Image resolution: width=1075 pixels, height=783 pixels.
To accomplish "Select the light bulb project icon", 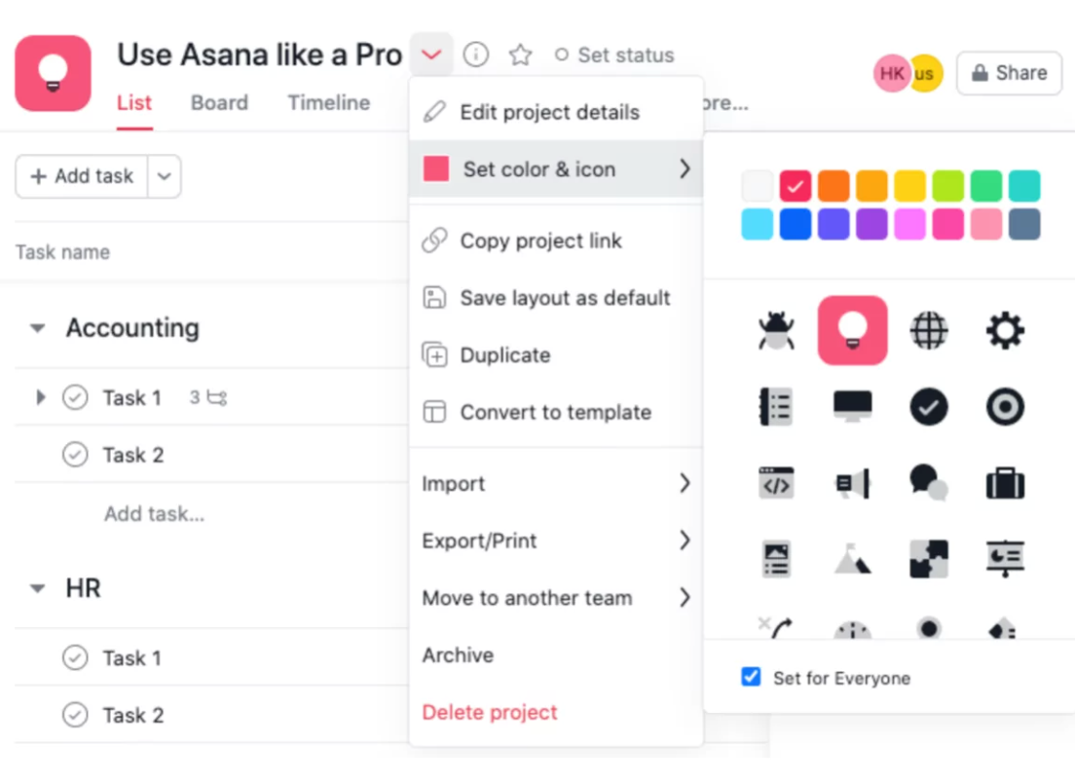I will pyautogui.click(x=852, y=330).
